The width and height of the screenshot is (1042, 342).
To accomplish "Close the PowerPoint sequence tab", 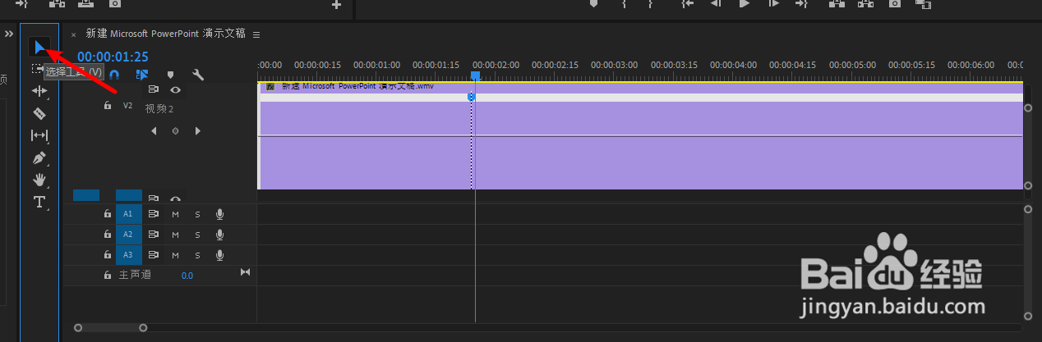I will click(73, 34).
